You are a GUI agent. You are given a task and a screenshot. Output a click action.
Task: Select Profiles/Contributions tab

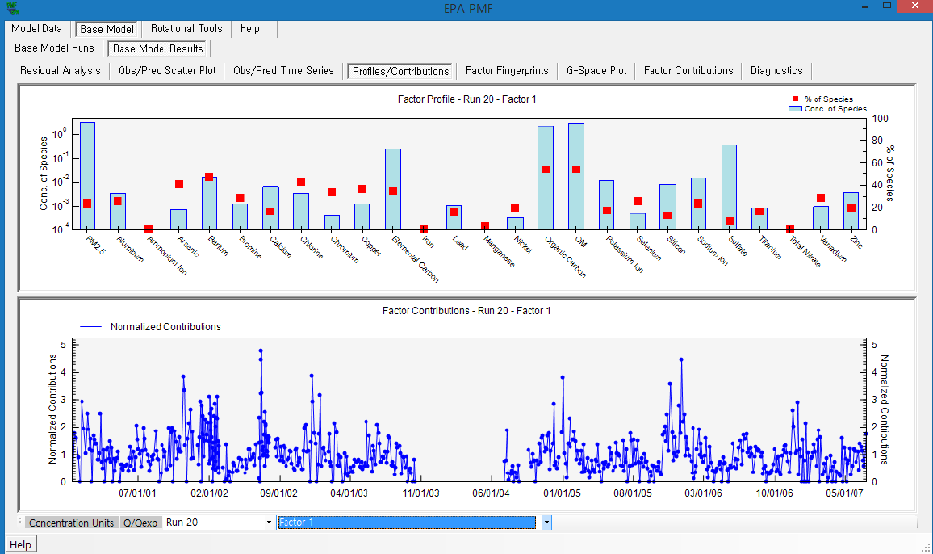click(x=400, y=72)
